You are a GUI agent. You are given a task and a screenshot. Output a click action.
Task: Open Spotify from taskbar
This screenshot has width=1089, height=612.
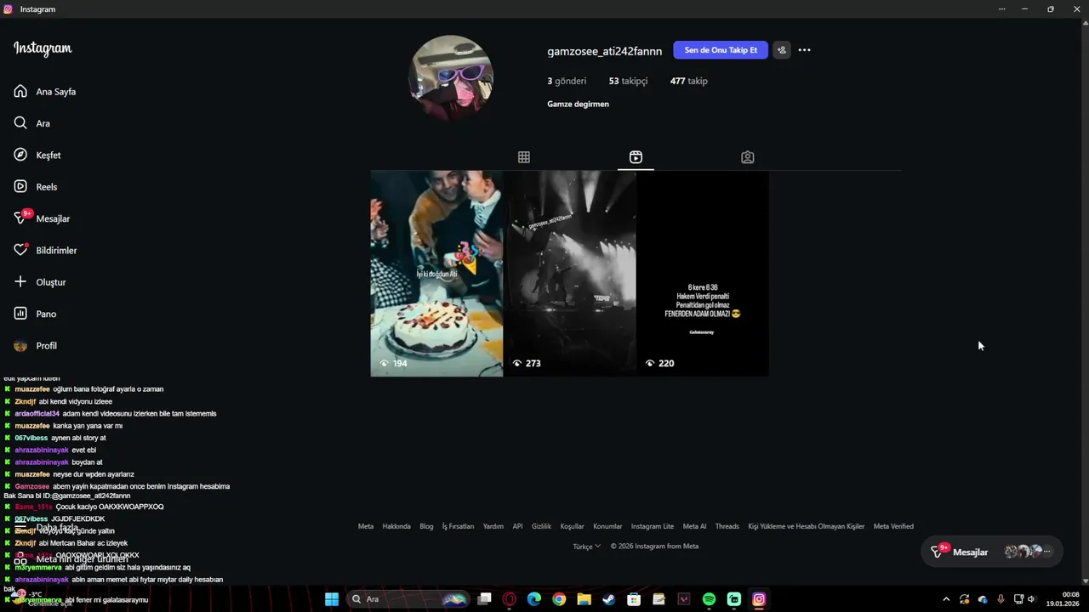(x=709, y=599)
